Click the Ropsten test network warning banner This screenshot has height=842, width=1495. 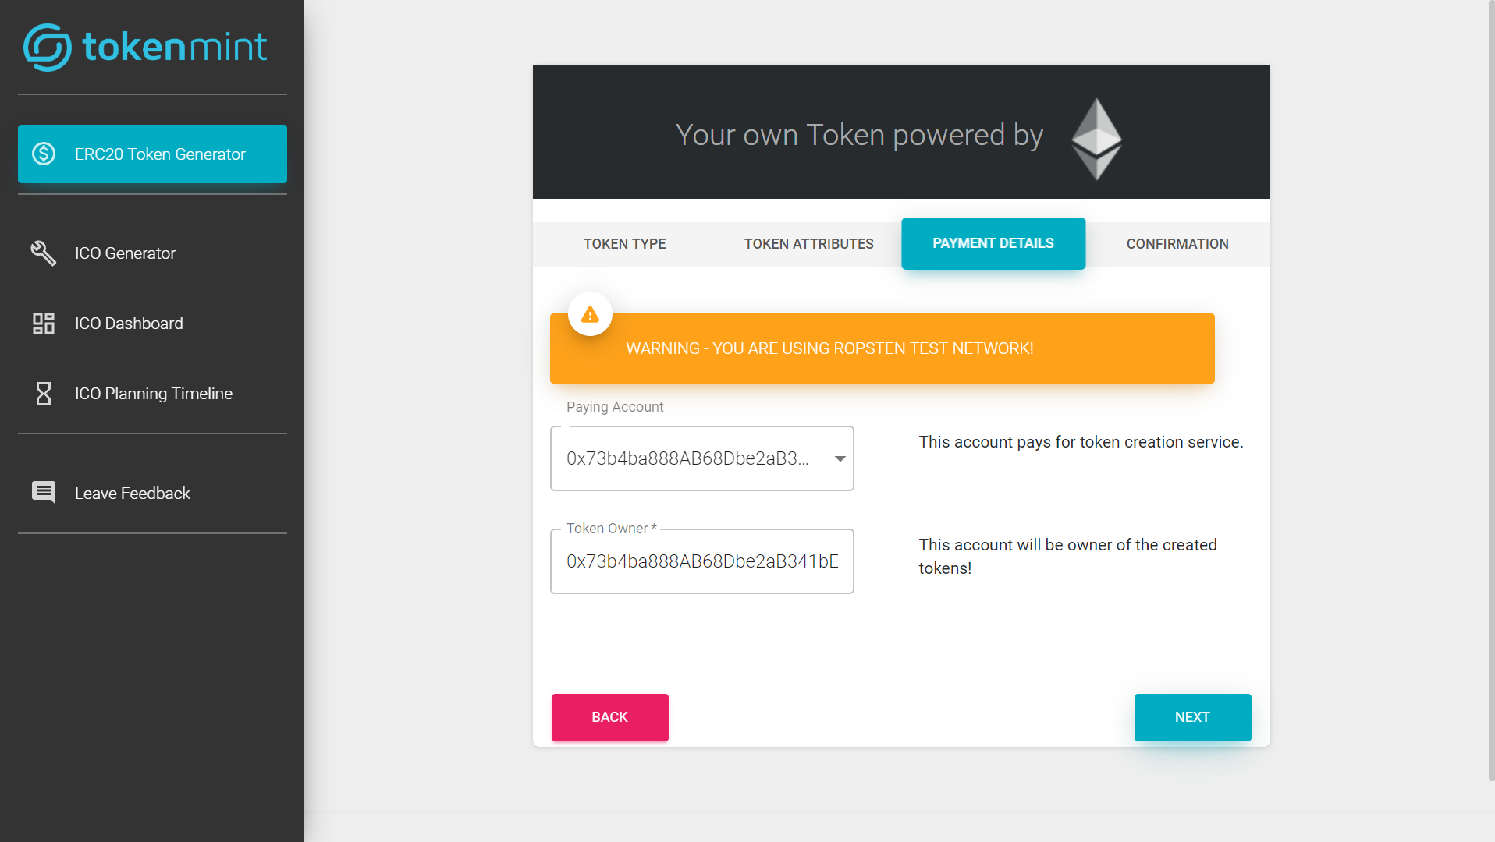tap(882, 348)
